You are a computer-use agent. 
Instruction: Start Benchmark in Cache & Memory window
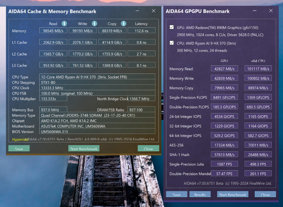tap(84, 148)
